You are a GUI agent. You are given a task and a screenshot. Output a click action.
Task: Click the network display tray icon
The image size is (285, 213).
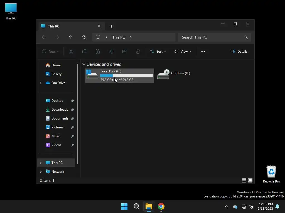click(x=244, y=206)
